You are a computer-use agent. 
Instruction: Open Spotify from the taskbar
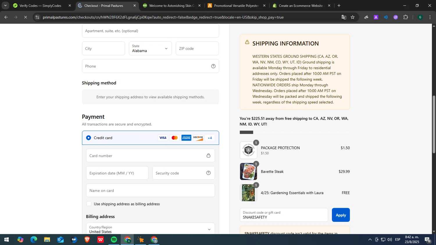[114, 240]
